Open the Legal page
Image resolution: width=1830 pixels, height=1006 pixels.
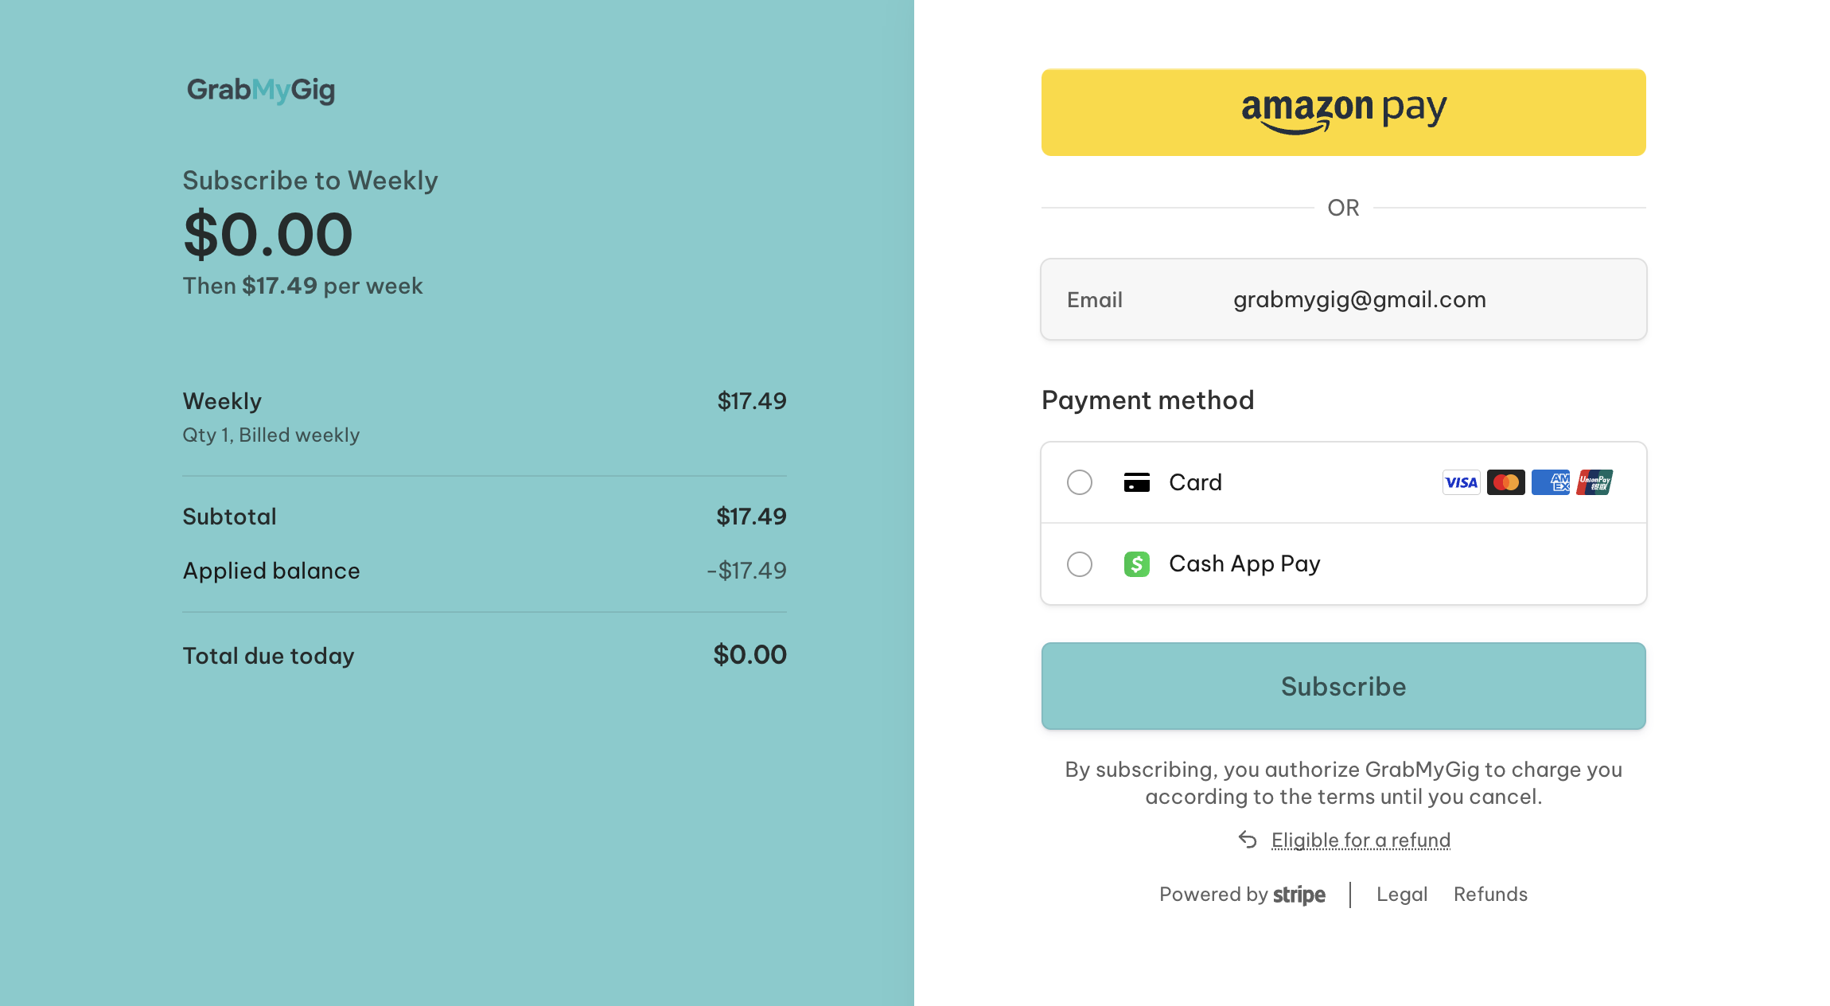click(1402, 894)
